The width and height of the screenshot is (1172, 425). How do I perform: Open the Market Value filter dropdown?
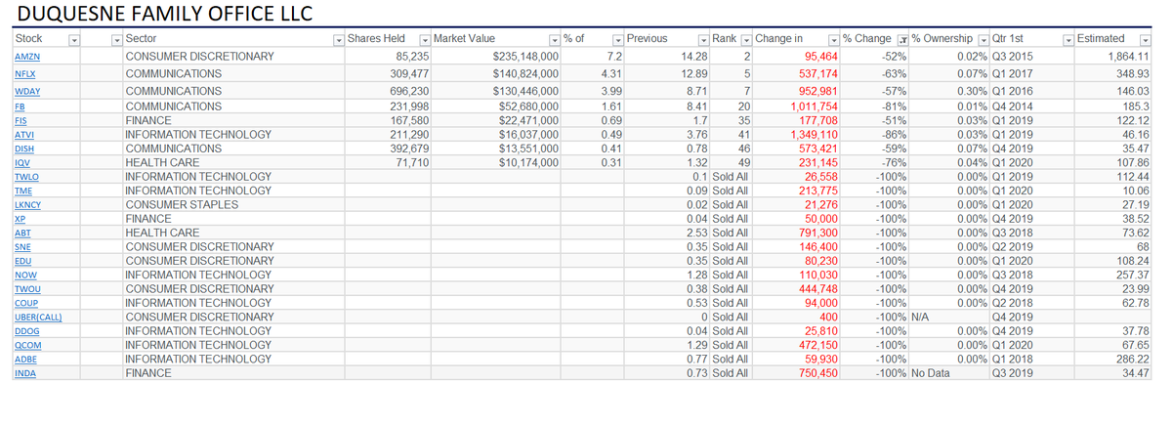coord(555,39)
